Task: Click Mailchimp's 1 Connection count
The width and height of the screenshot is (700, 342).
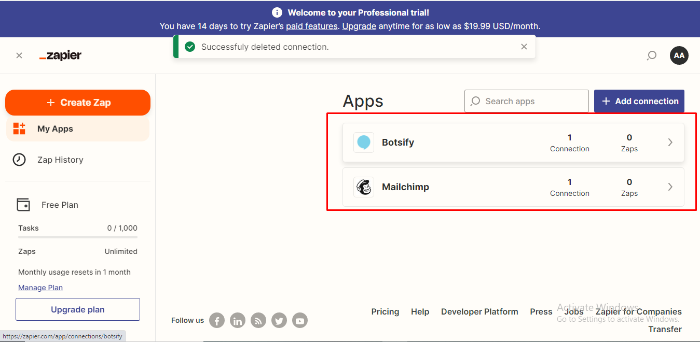Action: (x=570, y=187)
